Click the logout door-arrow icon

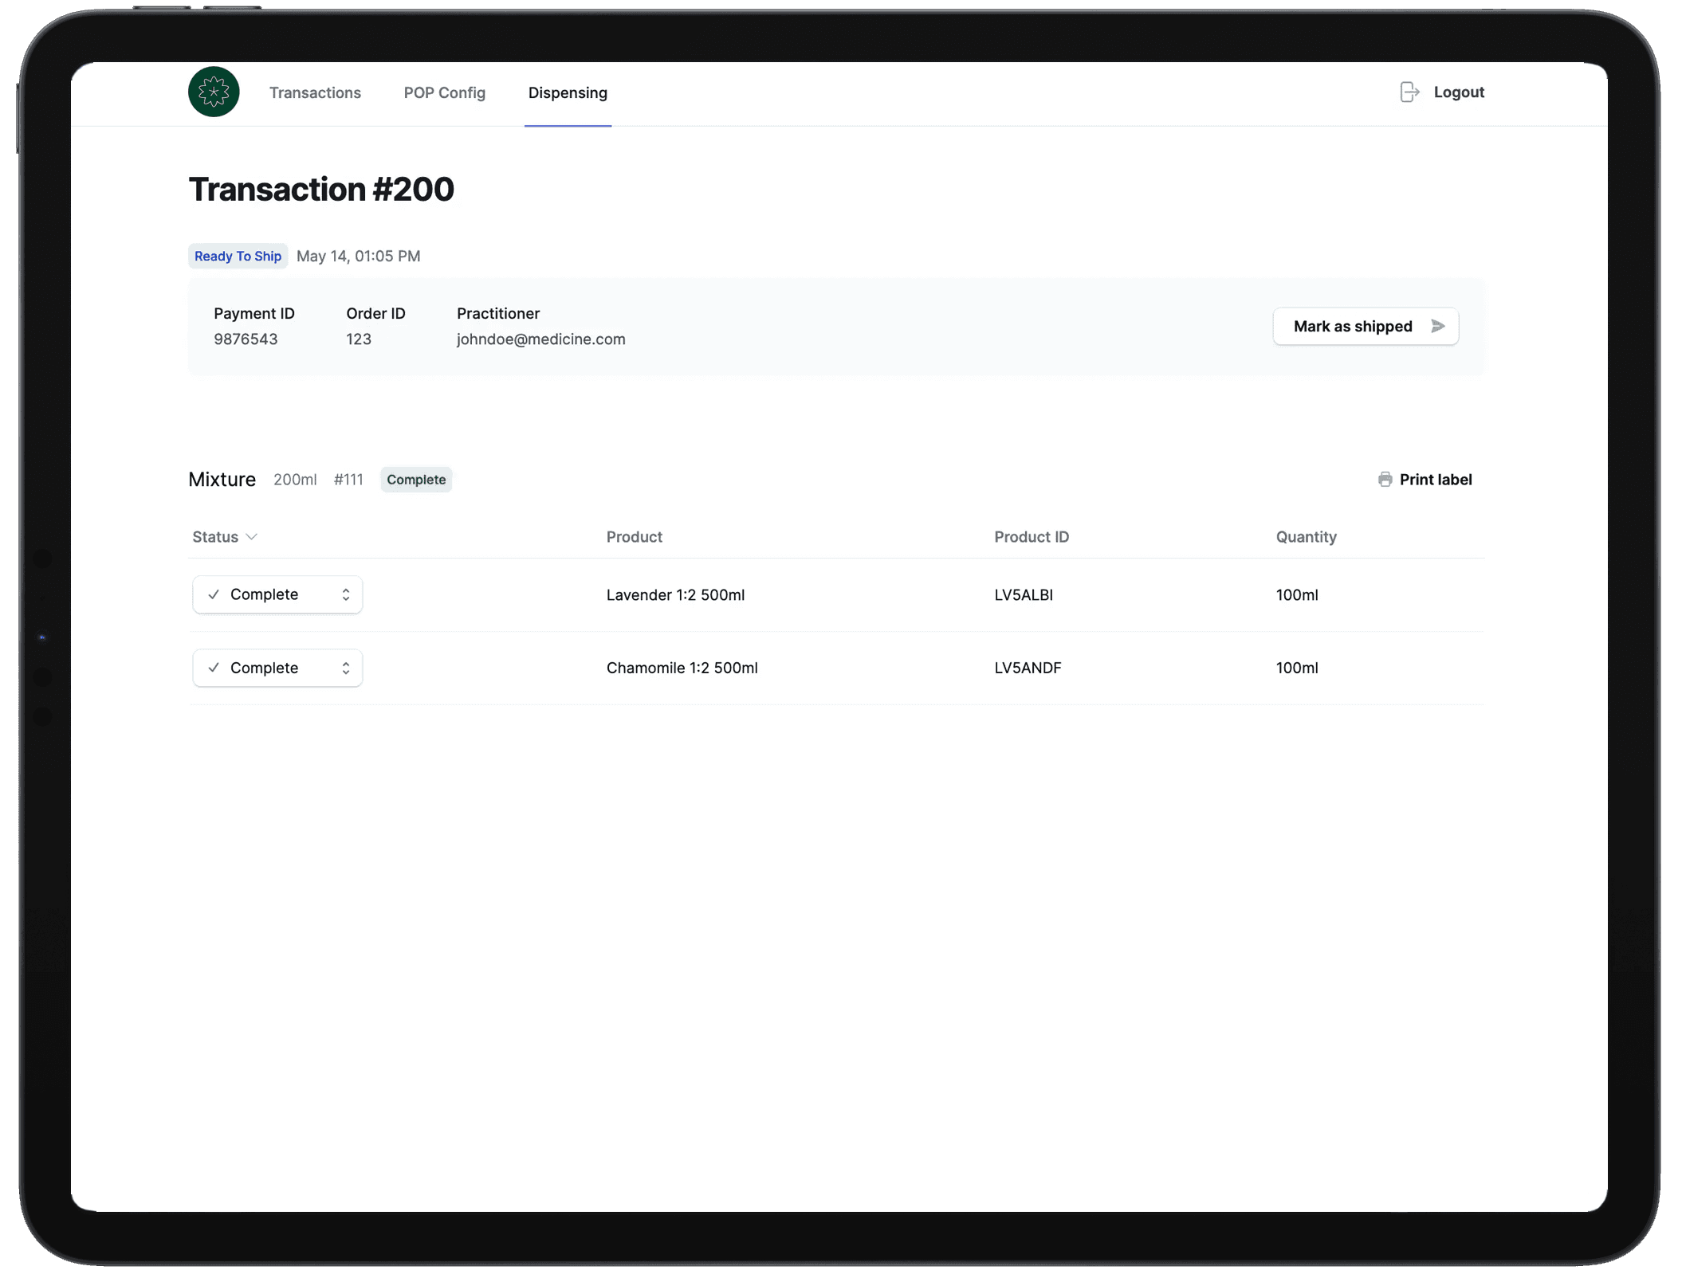coord(1409,92)
